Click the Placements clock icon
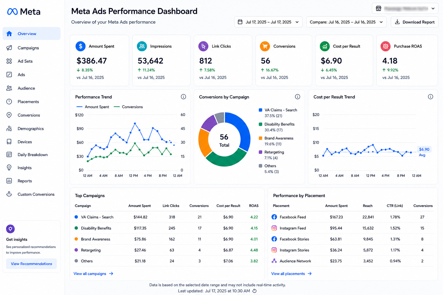Image resolution: width=443 pixels, height=295 pixels. pyautogui.click(x=9, y=102)
